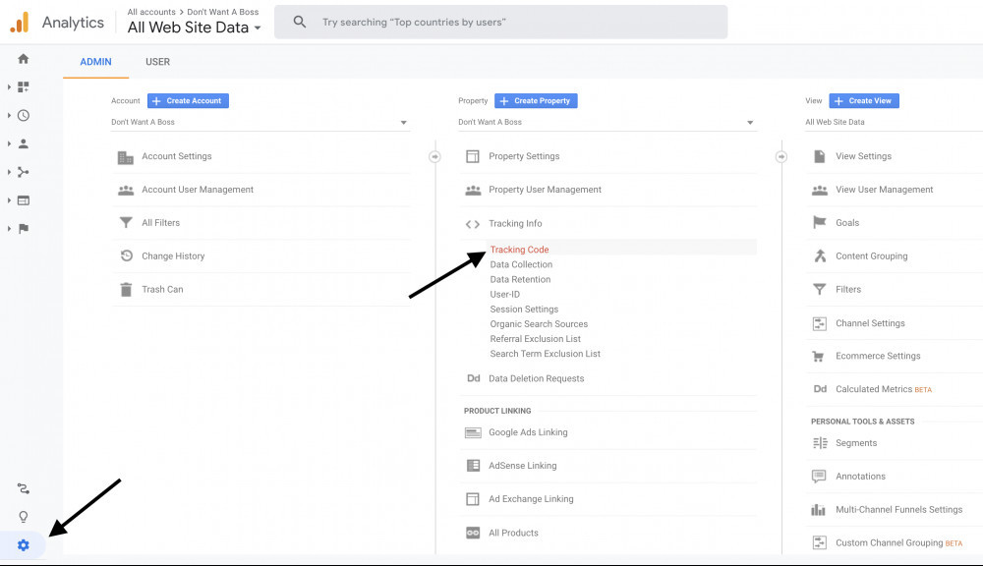Expand the Realtime sidebar section arrow

tap(9, 115)
